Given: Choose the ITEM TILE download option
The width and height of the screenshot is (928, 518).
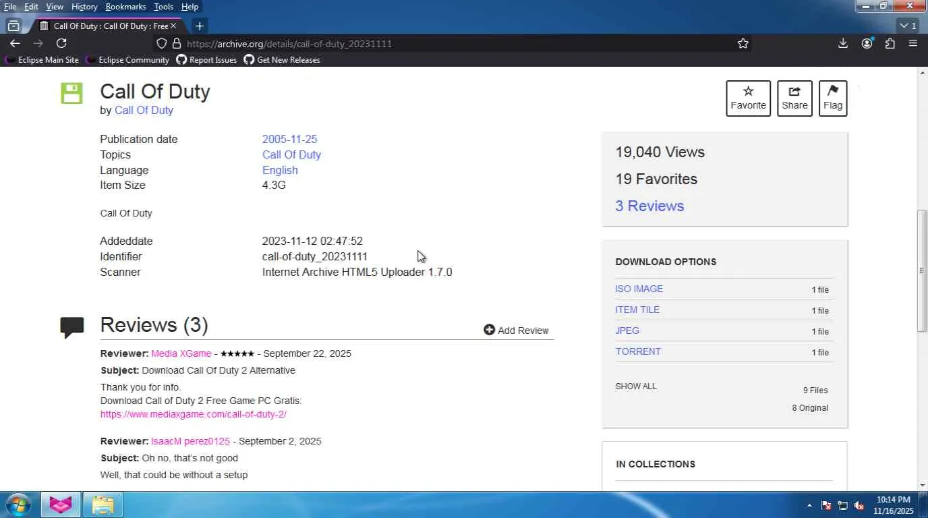Looking at the screenshot, I should [637, 310].
